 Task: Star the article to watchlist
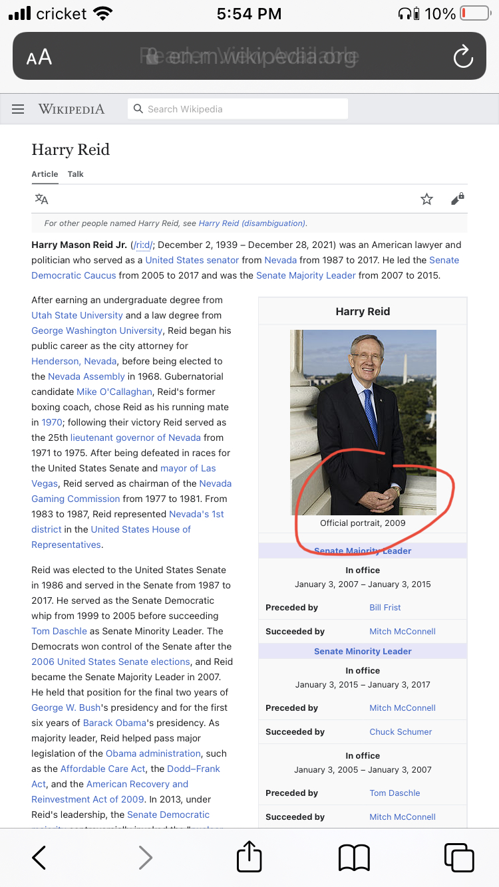[427, 199]
